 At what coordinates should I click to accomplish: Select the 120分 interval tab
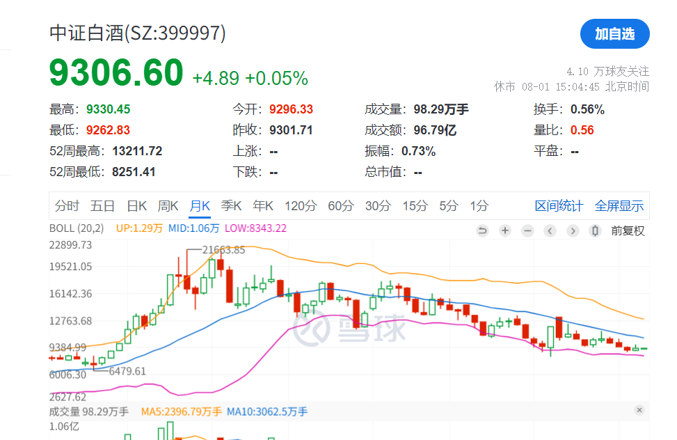click(301, 206)
